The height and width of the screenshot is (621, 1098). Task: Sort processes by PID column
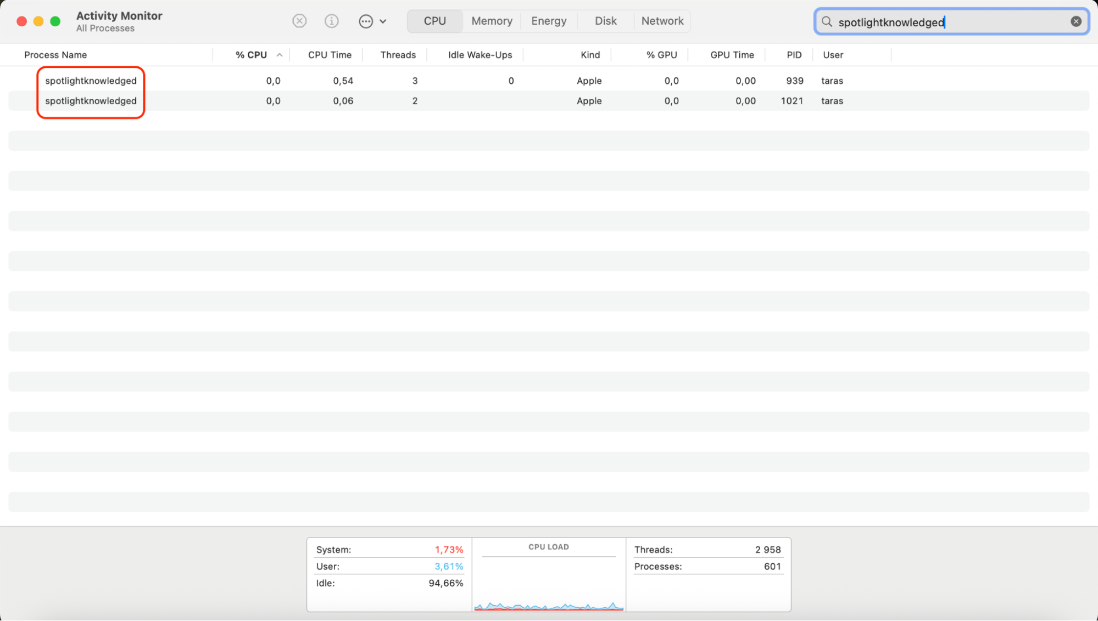pyautogui.click(x=794, y=54)
